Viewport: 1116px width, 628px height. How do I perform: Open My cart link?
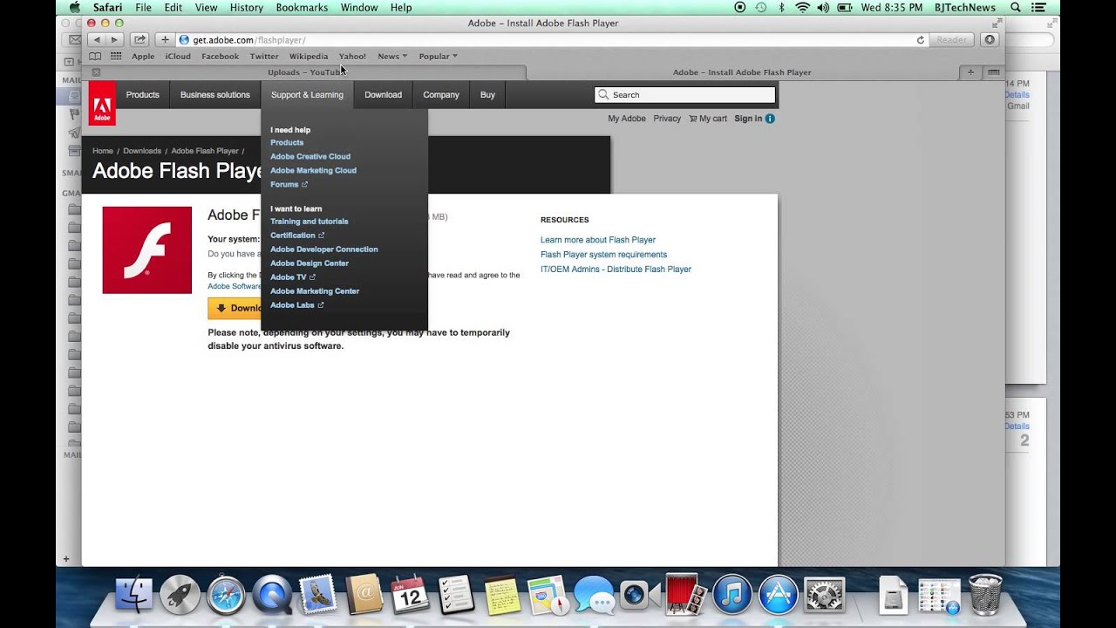coord(708,119)
